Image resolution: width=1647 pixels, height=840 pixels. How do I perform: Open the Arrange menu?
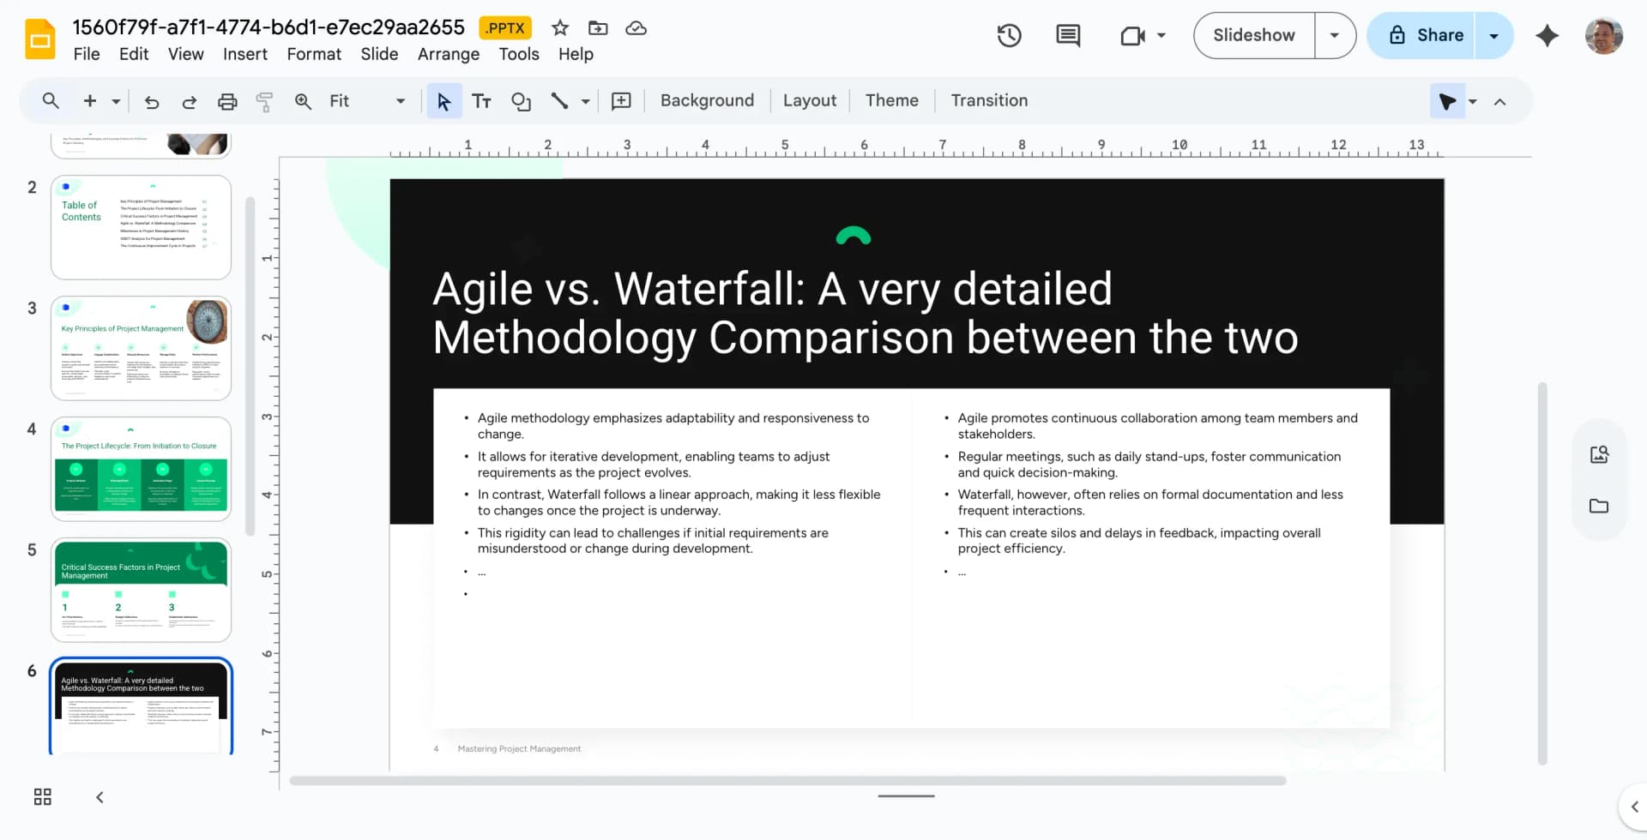click(449, 54)
